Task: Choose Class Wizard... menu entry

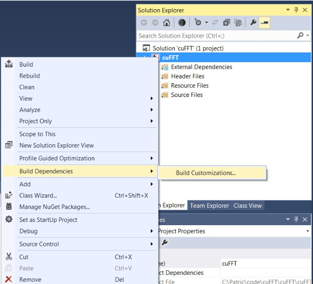Action: 80,195
